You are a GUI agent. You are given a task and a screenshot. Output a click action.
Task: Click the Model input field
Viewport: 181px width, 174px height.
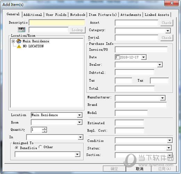tap(131, 113)
